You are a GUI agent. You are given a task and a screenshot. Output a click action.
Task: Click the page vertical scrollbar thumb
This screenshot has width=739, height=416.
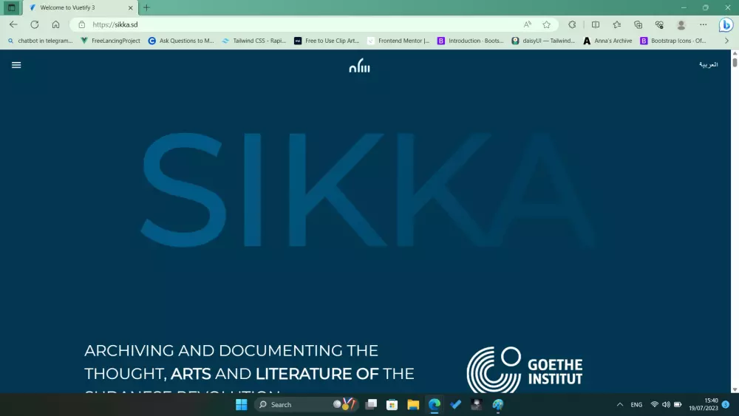click(735, 62)
